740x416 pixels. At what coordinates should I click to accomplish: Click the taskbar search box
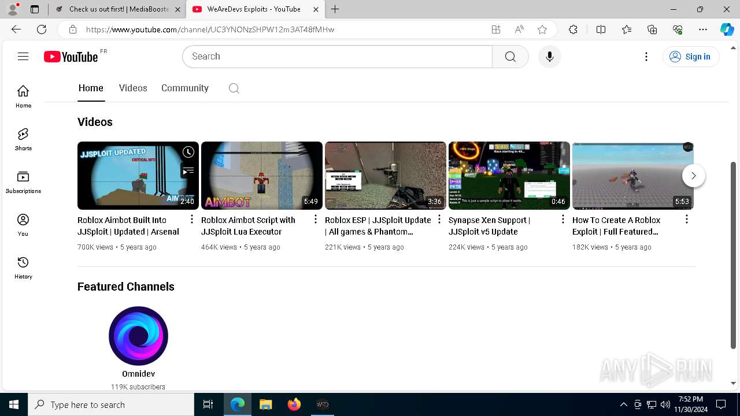111,404
